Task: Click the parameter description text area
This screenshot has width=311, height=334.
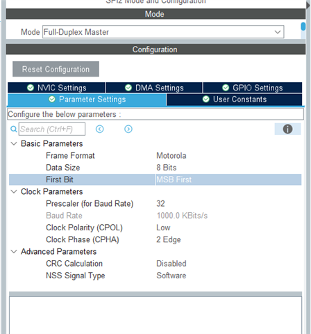Action: pyautogui.click(x=155, y=315)
